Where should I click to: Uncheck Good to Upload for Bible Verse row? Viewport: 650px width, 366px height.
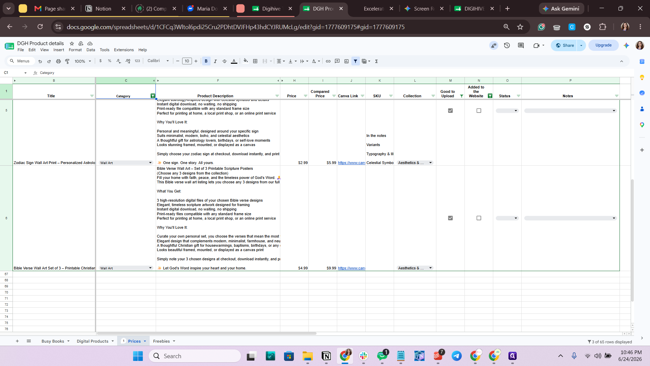450,218
